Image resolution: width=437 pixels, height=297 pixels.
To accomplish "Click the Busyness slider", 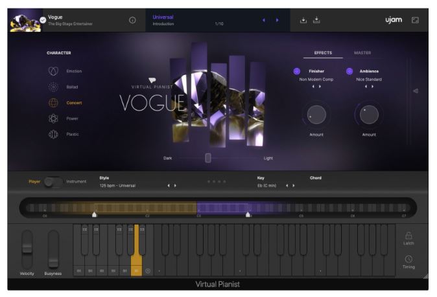I will pos(53,249).
